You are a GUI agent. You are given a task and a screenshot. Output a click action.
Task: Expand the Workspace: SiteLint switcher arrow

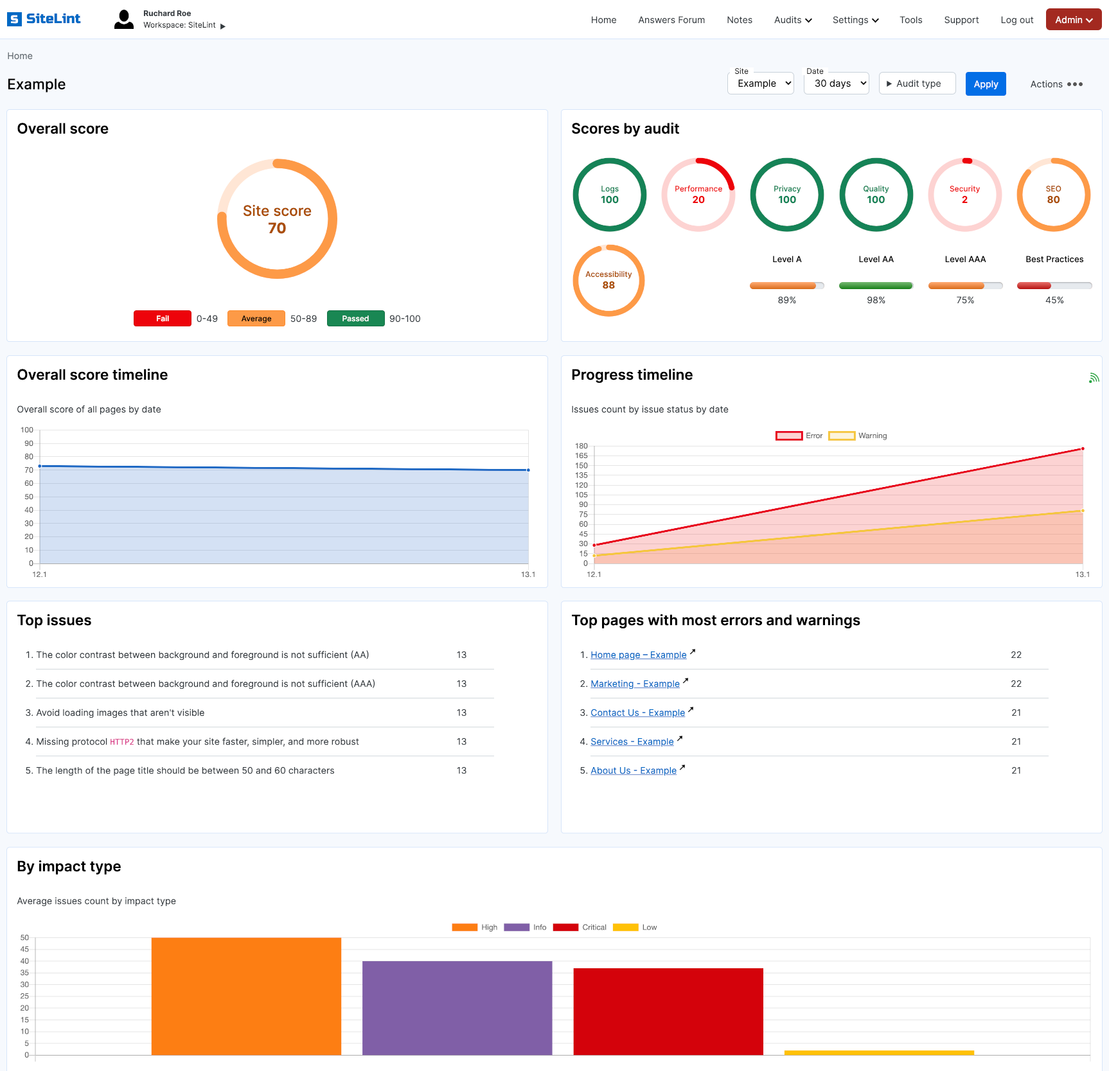point(223,26)
